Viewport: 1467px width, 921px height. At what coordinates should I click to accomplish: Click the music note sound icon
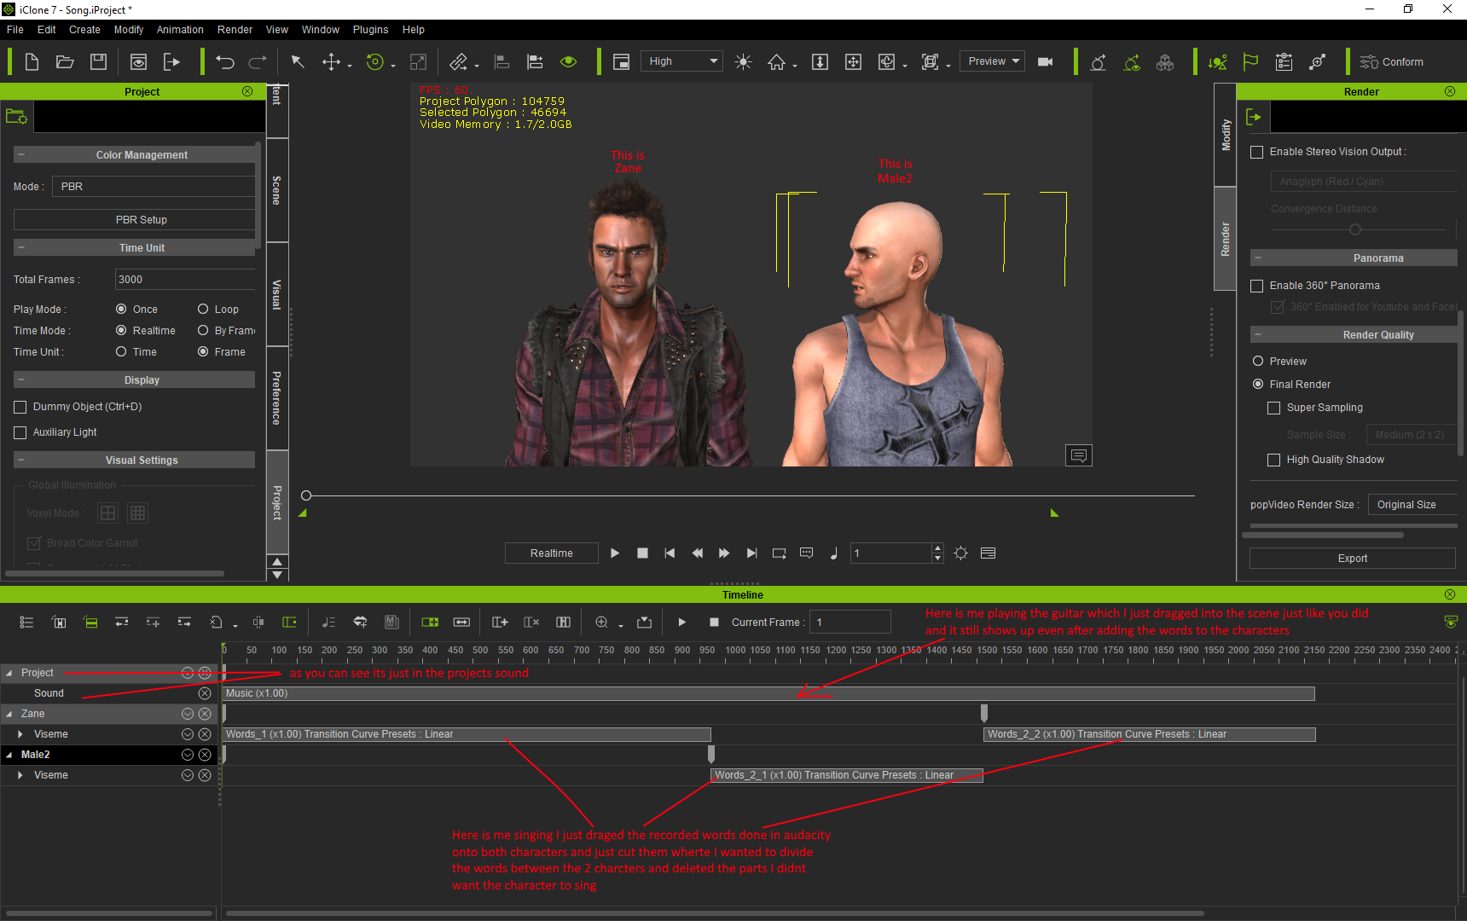point(834,553)
